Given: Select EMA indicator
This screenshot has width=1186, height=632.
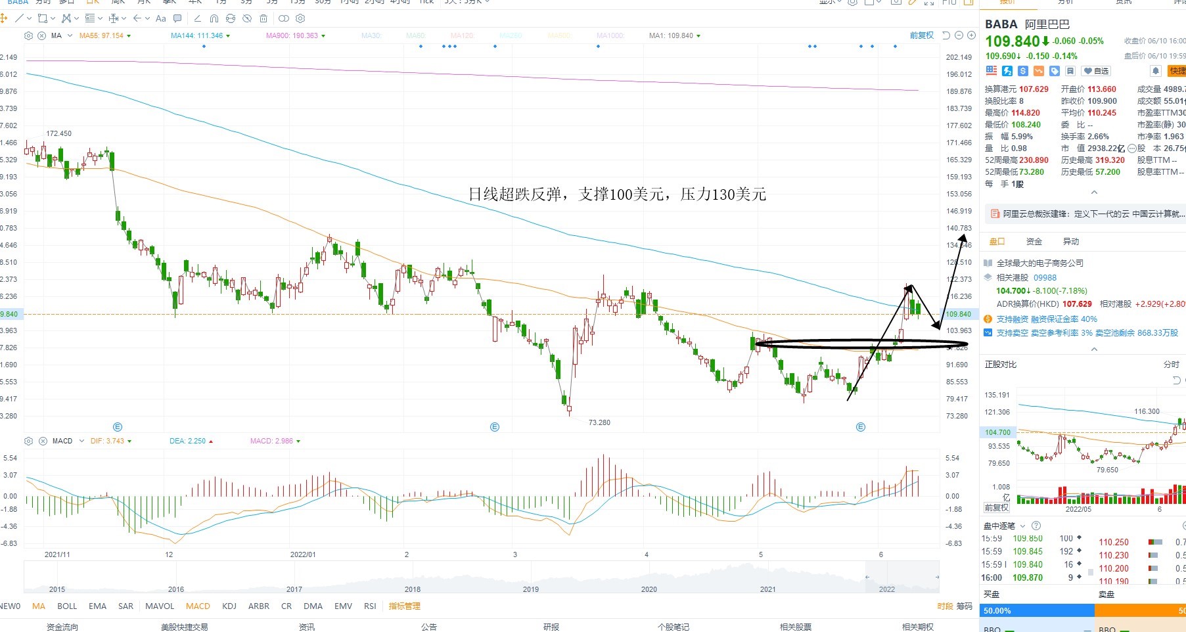Looking at the screenshot, I should (x=97, y=606).
